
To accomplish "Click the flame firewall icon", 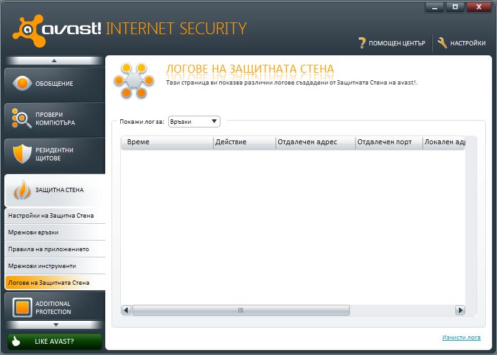I will tap(22, 190).
